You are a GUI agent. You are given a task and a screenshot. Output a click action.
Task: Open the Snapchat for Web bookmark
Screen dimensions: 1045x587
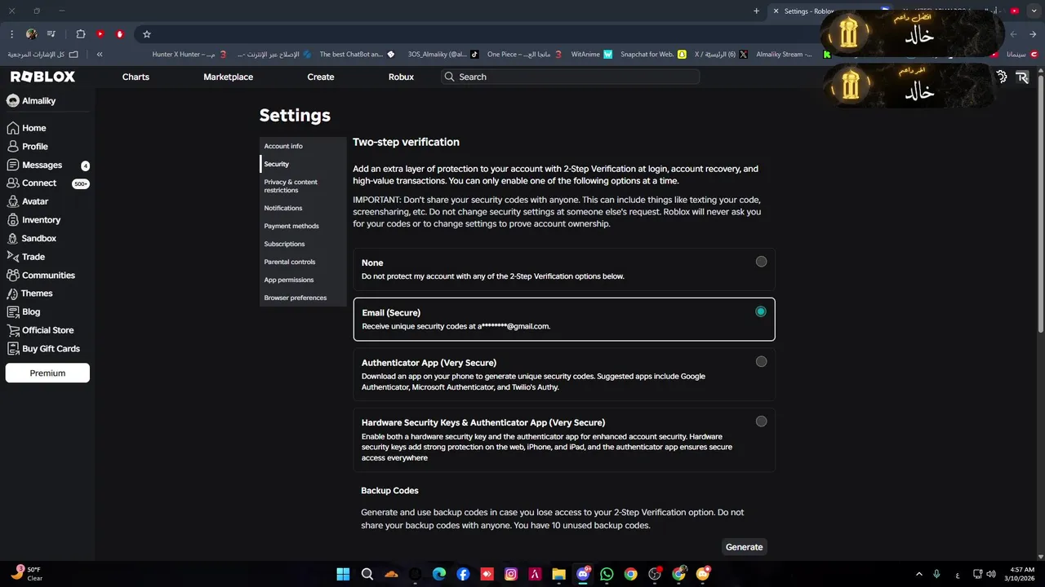coord(653,55)
